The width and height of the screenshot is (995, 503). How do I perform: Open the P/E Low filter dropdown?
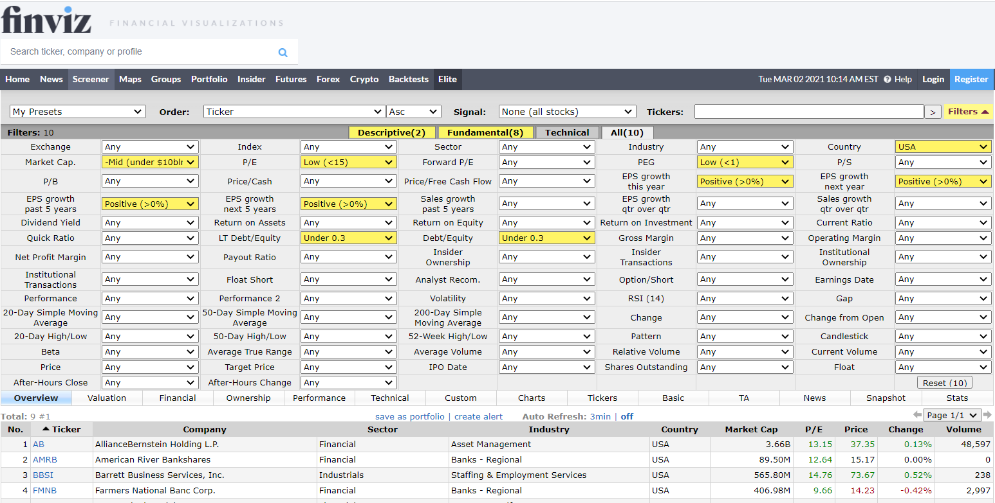[348, 162]
